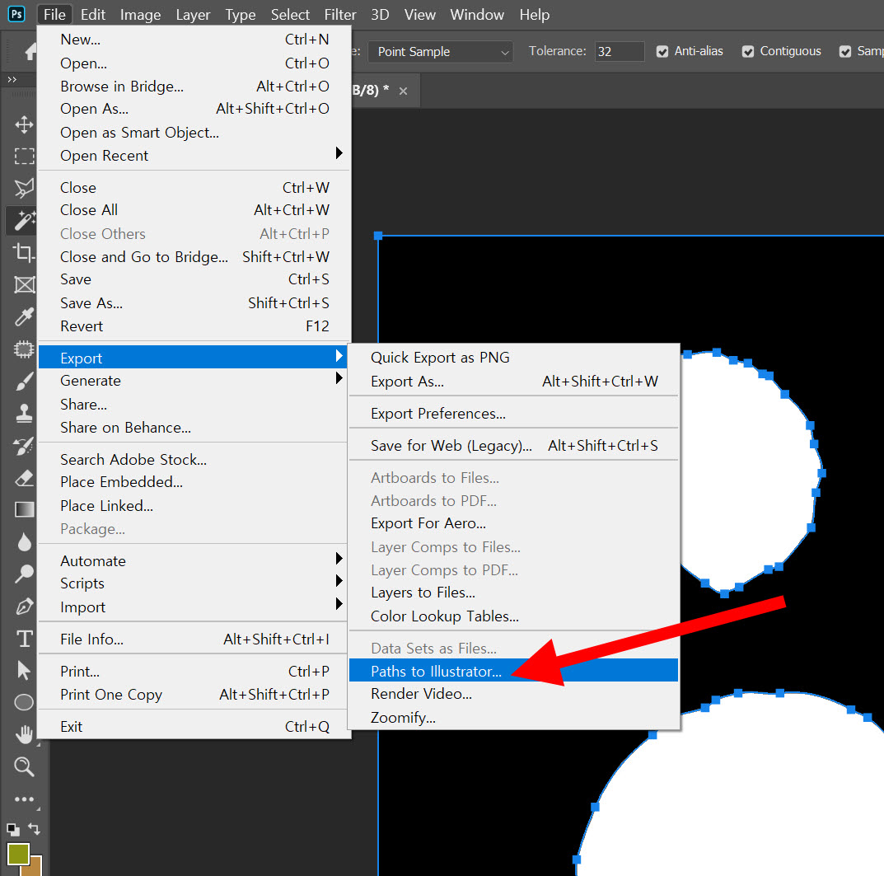Viewport: 884px width, 876px height.
Task: Choose Browse in Bridge
Action: click(x=194, y=86)
